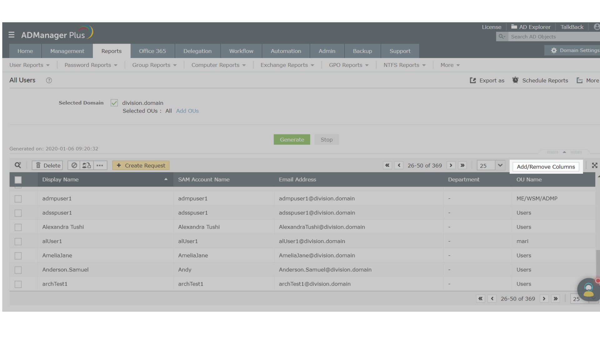Screen dimensions: 600x337
Task: Open the rows-per-page dropdown showing 25
Action: [x=500, y=165]
